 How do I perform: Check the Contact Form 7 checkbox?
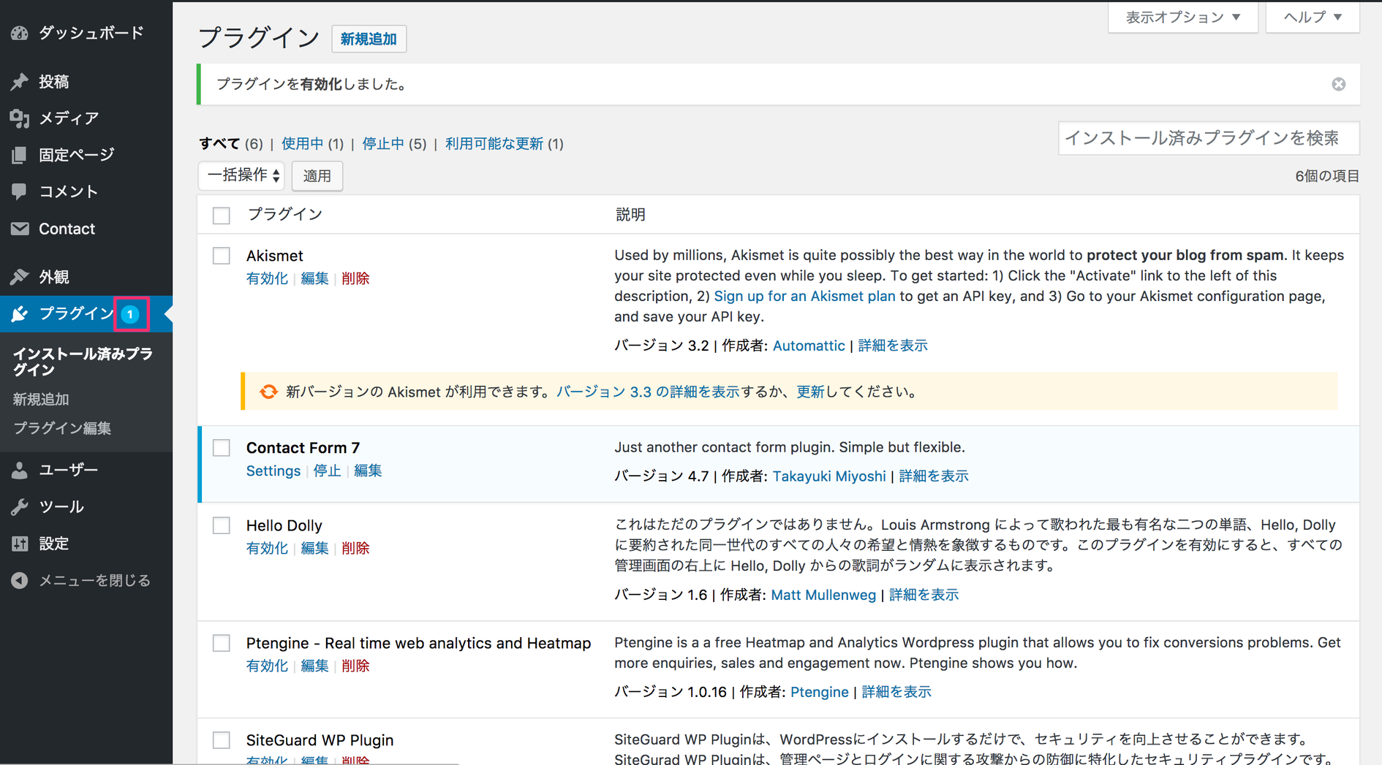[221, 448]
